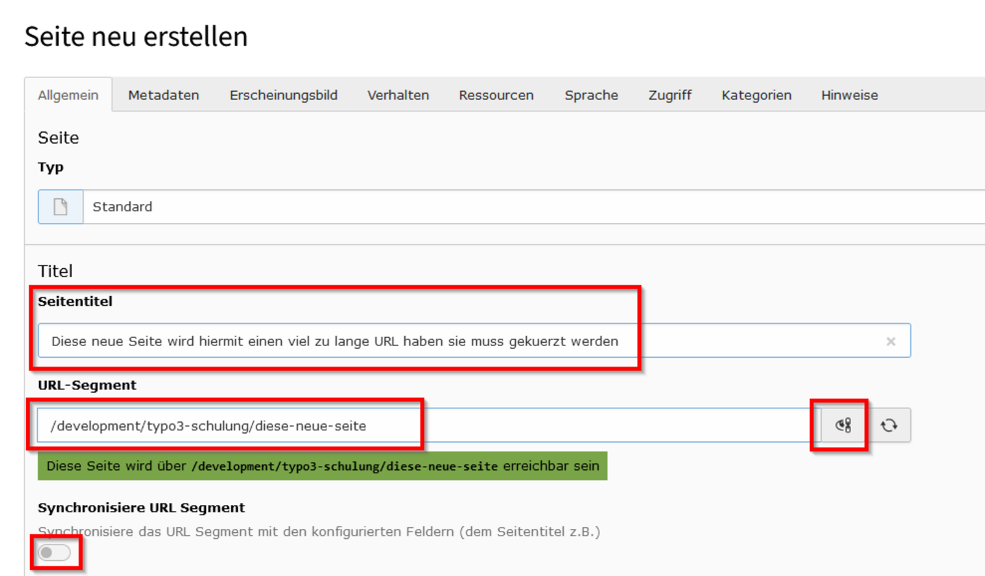Viewport: 985px width, 576px height.
Task: Click the Synchronisiere URL Segment label
Action: pyautogui.click(x=141, y=508)
